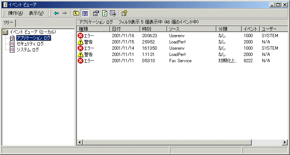Click date 2001/11/14 cell
The height and width of the screenshot is (155, 290).
tap(123, 48)
